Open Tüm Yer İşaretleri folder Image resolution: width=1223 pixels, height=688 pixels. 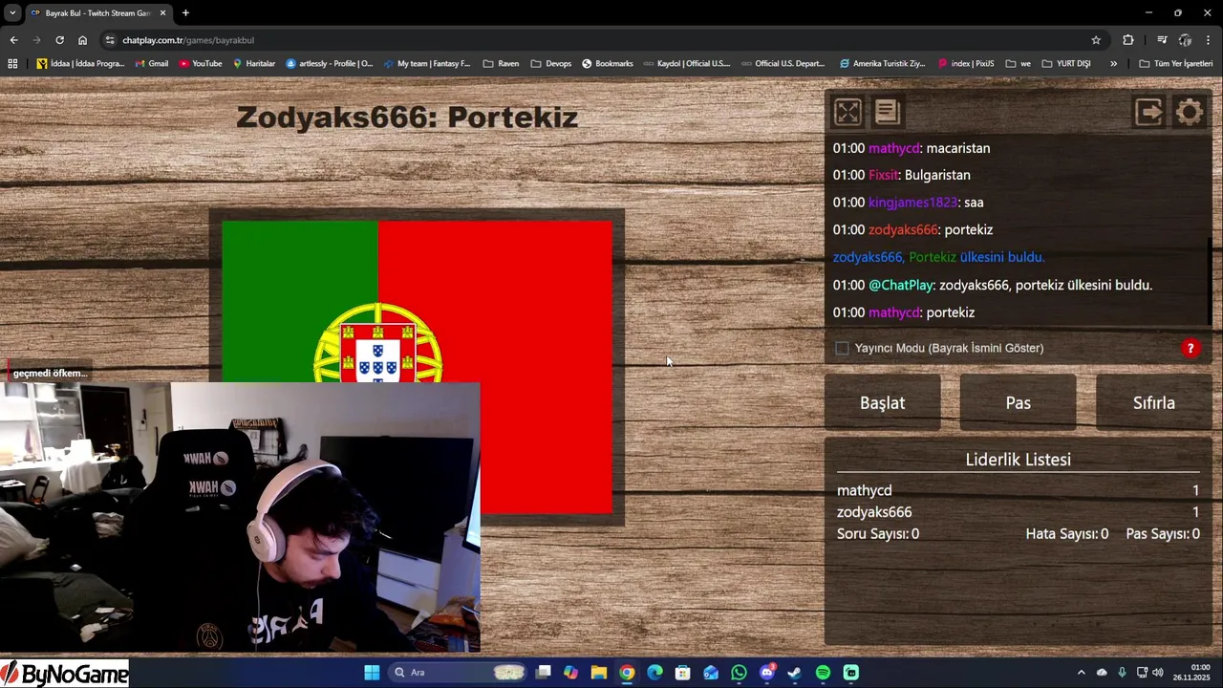1176,64
